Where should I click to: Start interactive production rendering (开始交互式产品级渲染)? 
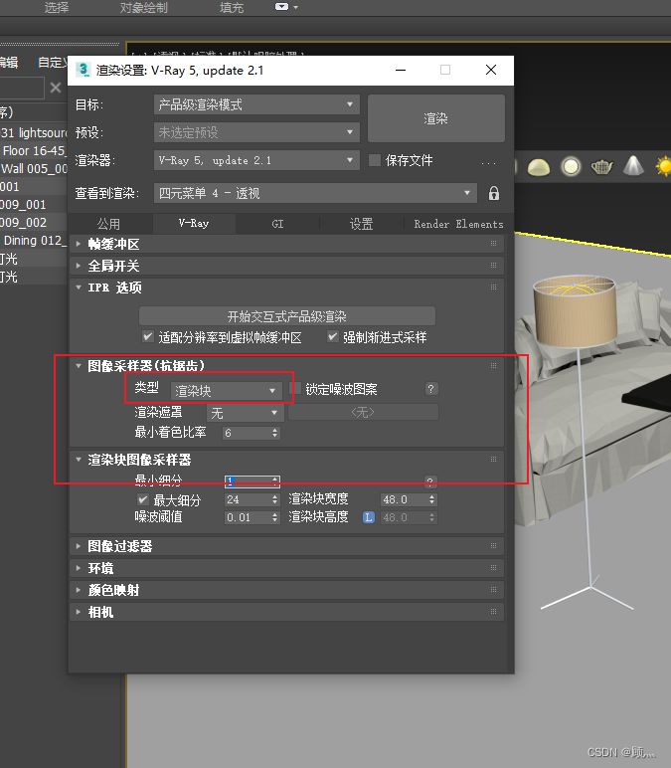click(287, 316)
